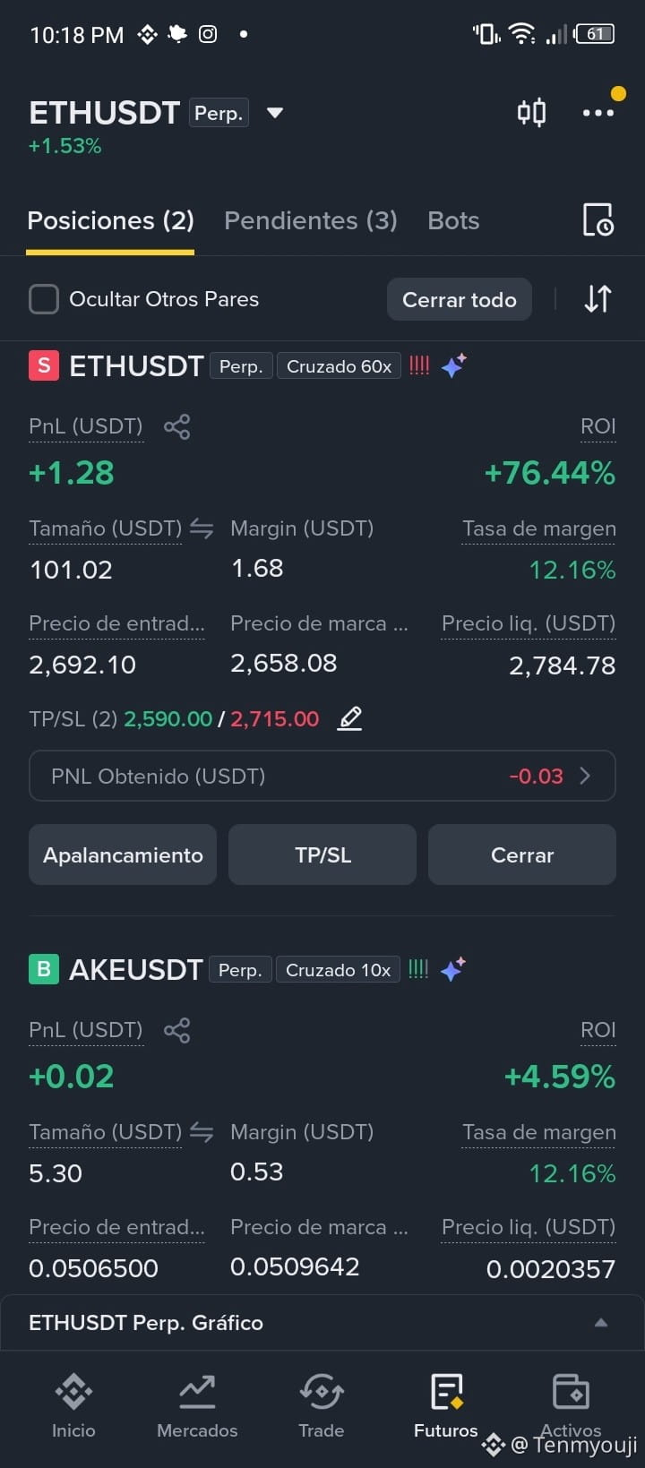Switch to the Pendientes (3) tab
Screen dimensions: 645x1468
pos(311,220)
